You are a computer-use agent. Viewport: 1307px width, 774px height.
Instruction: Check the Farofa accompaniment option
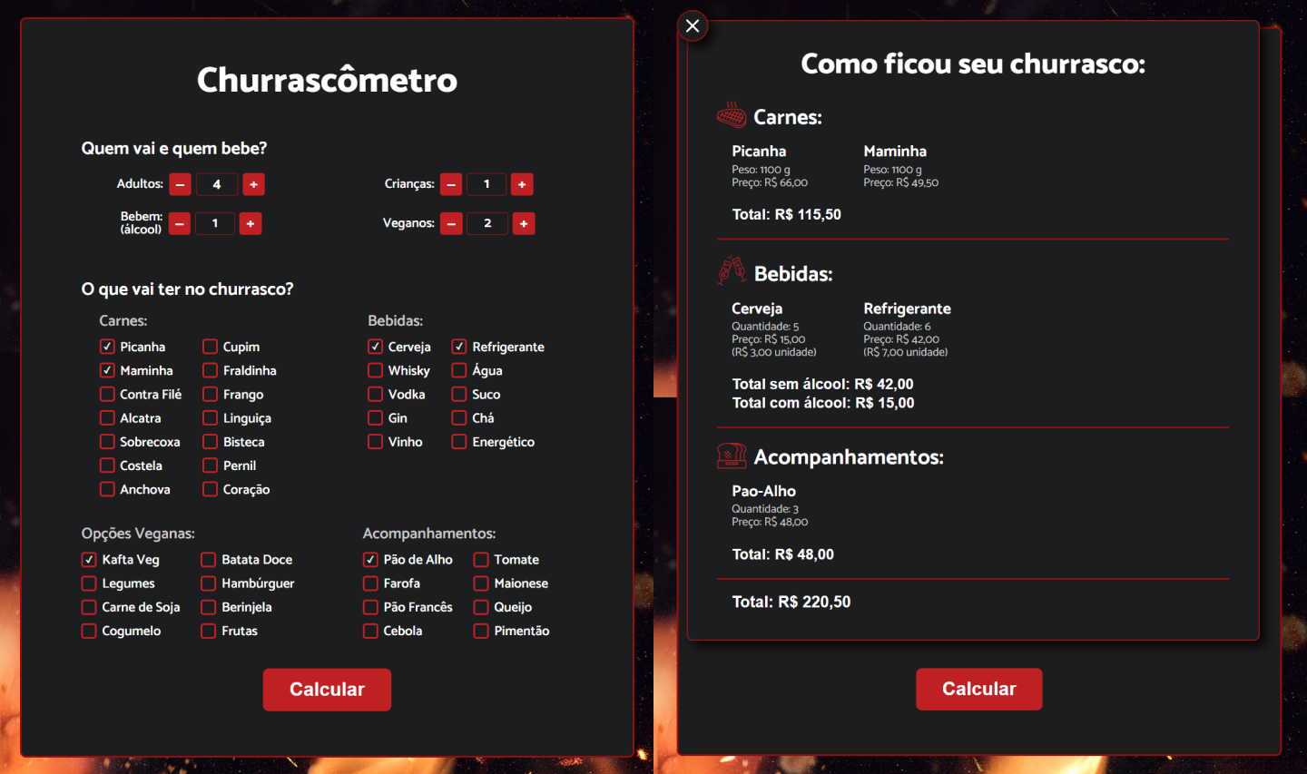(x=370, y=583)
